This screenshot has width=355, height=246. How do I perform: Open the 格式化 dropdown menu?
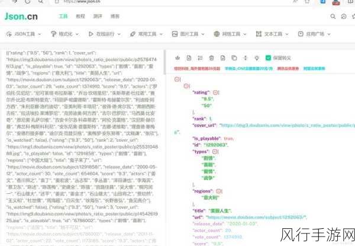pos(64,34)
